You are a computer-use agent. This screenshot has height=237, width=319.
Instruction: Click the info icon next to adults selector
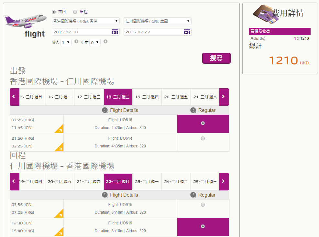coord(76,41)
